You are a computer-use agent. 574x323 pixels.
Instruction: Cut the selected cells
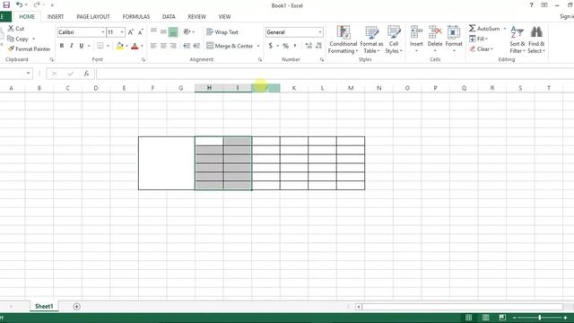(x=16, y=29)
